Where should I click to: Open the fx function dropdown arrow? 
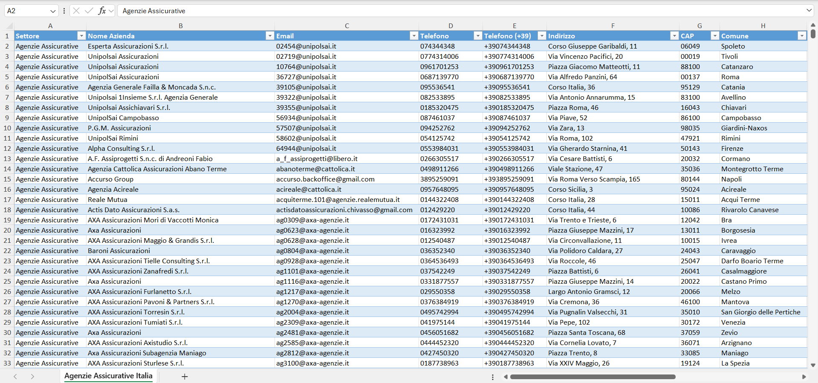click(111, 11)
